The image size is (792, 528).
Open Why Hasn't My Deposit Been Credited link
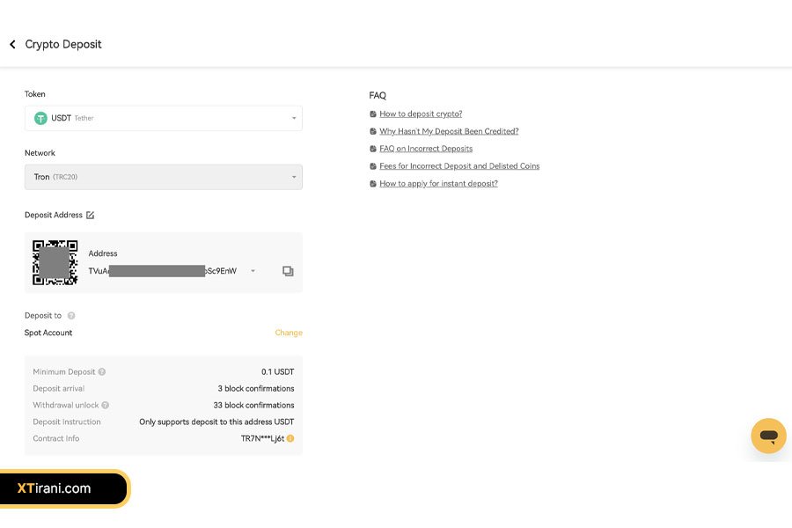click(x=449, y=131)
